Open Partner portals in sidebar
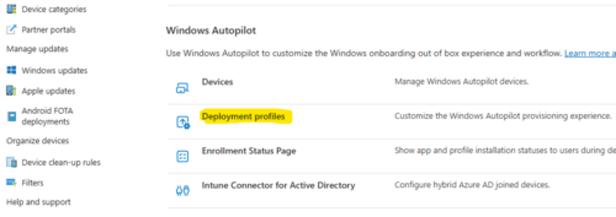Viewport: 616px width, 217px height. pyautogui.click(x=49, y=30)
